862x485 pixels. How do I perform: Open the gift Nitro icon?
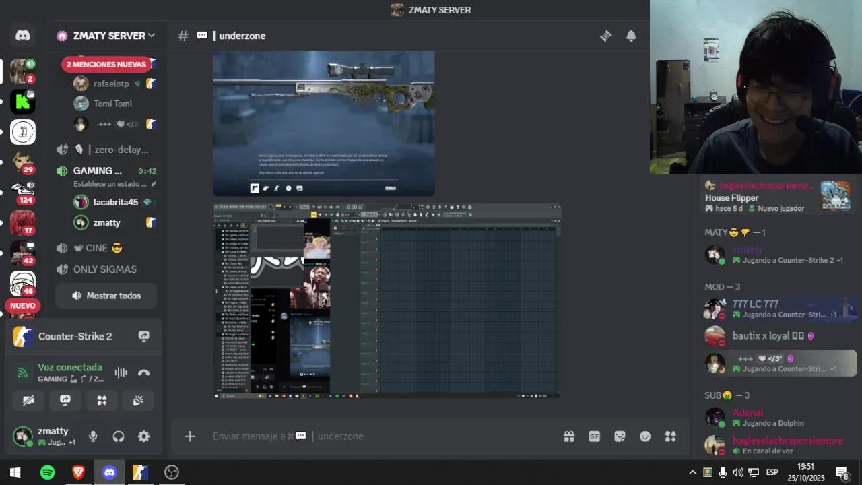[x=569, y=437]
